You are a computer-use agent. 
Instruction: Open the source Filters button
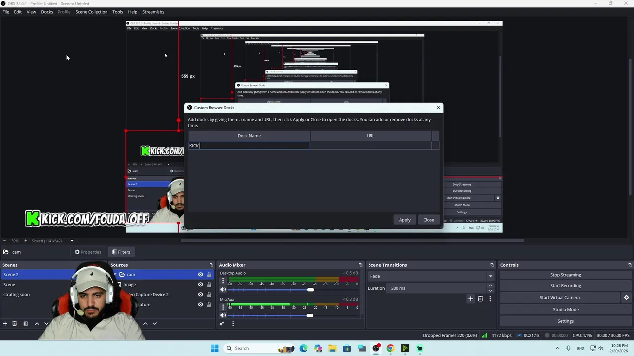tap(121, 252)
